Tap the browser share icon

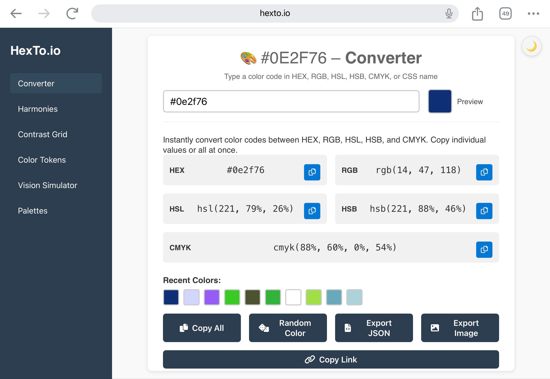pos(477,13)
